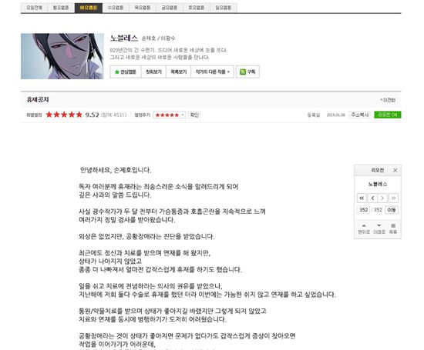424x350 pixels.
Task: Jump to first episode with double-left arrow
Action: pos(362,198)
